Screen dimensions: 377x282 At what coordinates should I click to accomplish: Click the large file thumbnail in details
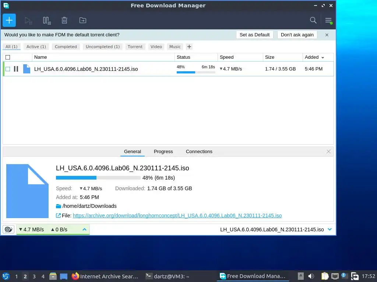27,191
